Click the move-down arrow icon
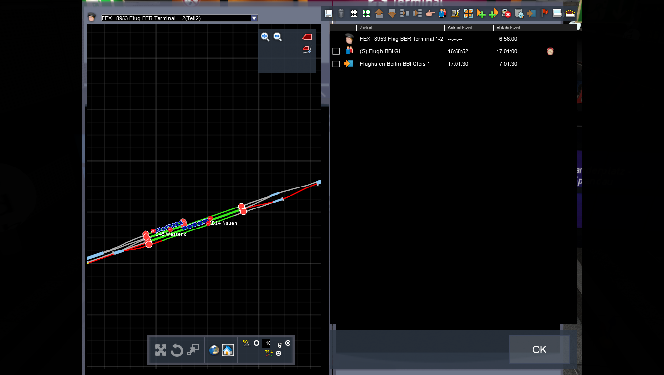The width and height of the screenshot is (664, 375). 392,14
